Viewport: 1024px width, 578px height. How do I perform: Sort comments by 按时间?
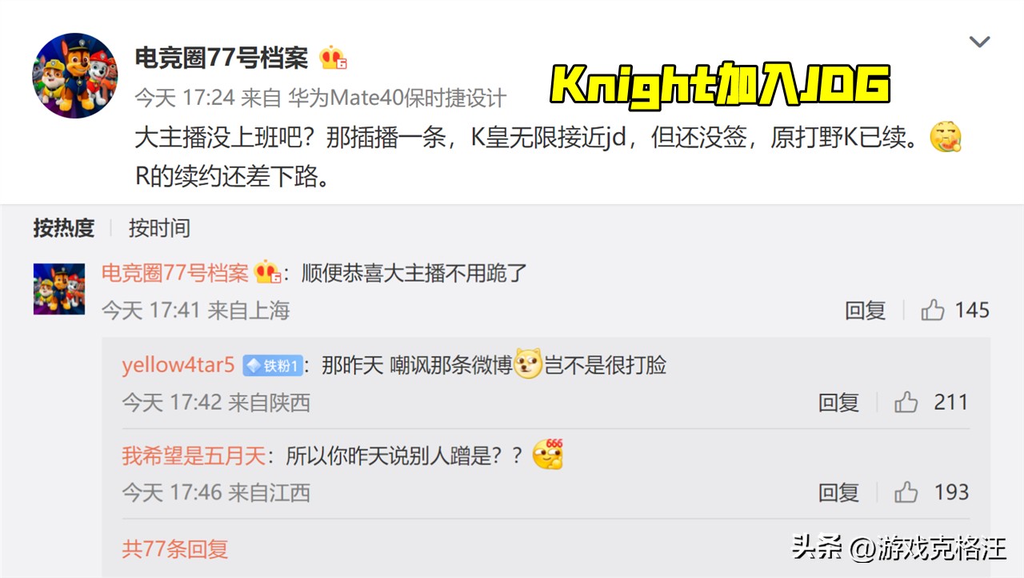[x=159, y=228]
